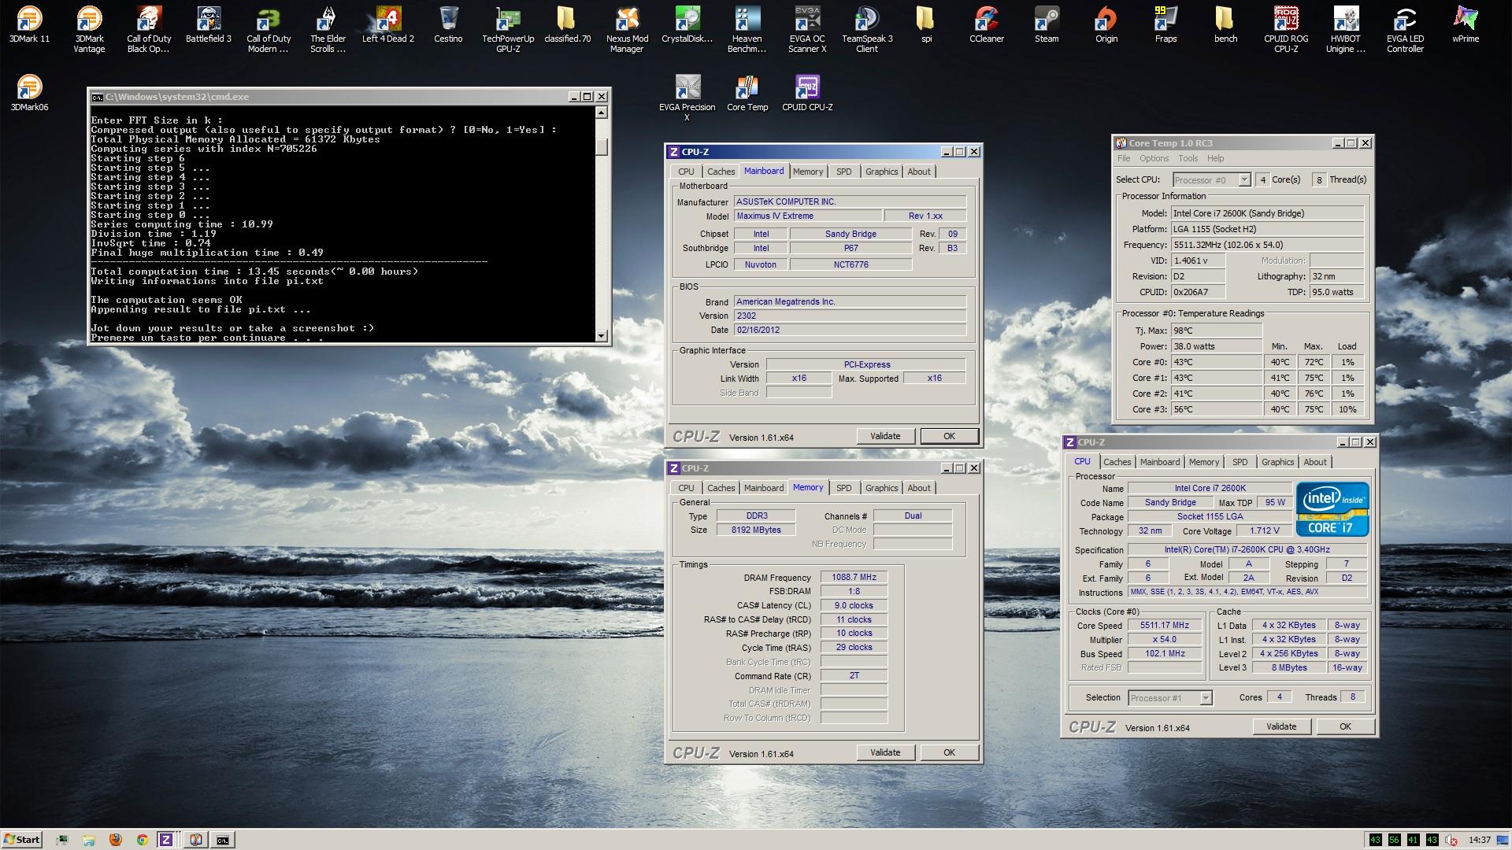Click the Start button
1512x850 pixels.
point(22,840)
